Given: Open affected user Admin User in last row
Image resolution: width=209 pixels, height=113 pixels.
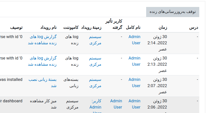Looking at the screenshot, I should (x=116, y=104).
